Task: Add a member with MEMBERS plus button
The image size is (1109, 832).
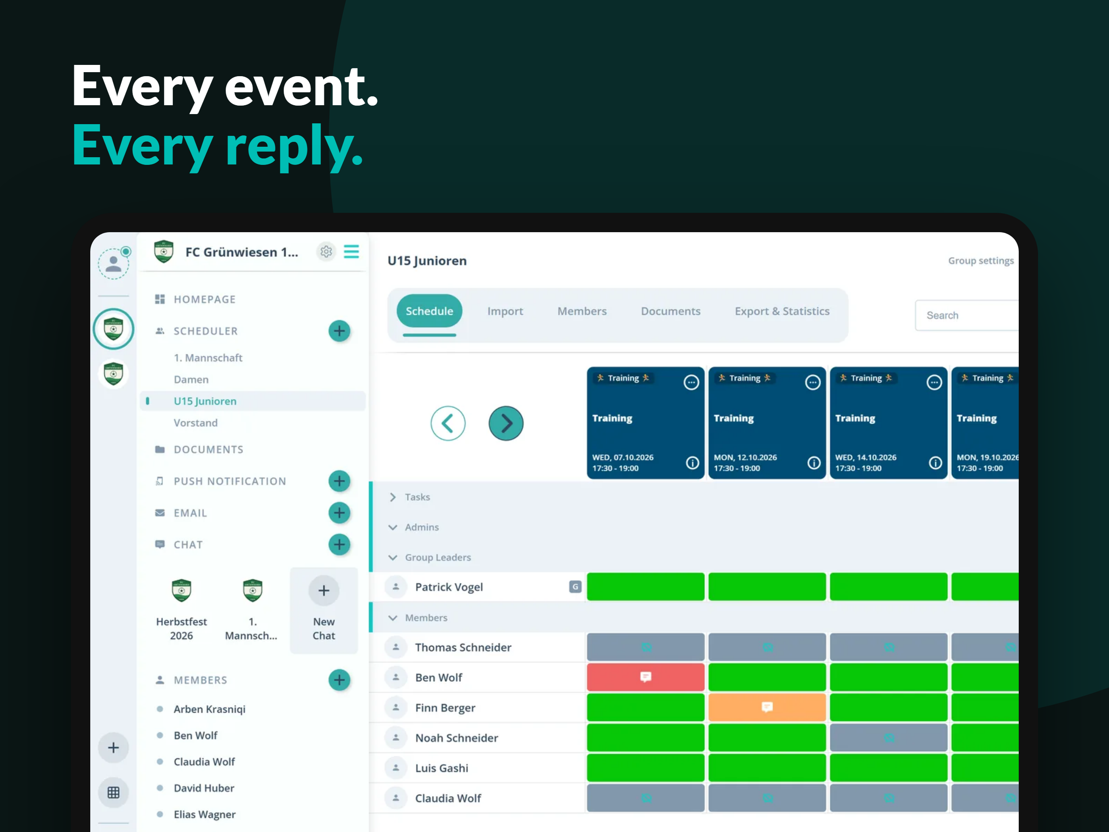Action: tap(339, 680)
